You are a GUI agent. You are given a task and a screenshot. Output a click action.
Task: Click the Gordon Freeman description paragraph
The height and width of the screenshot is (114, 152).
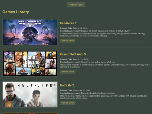103,97
